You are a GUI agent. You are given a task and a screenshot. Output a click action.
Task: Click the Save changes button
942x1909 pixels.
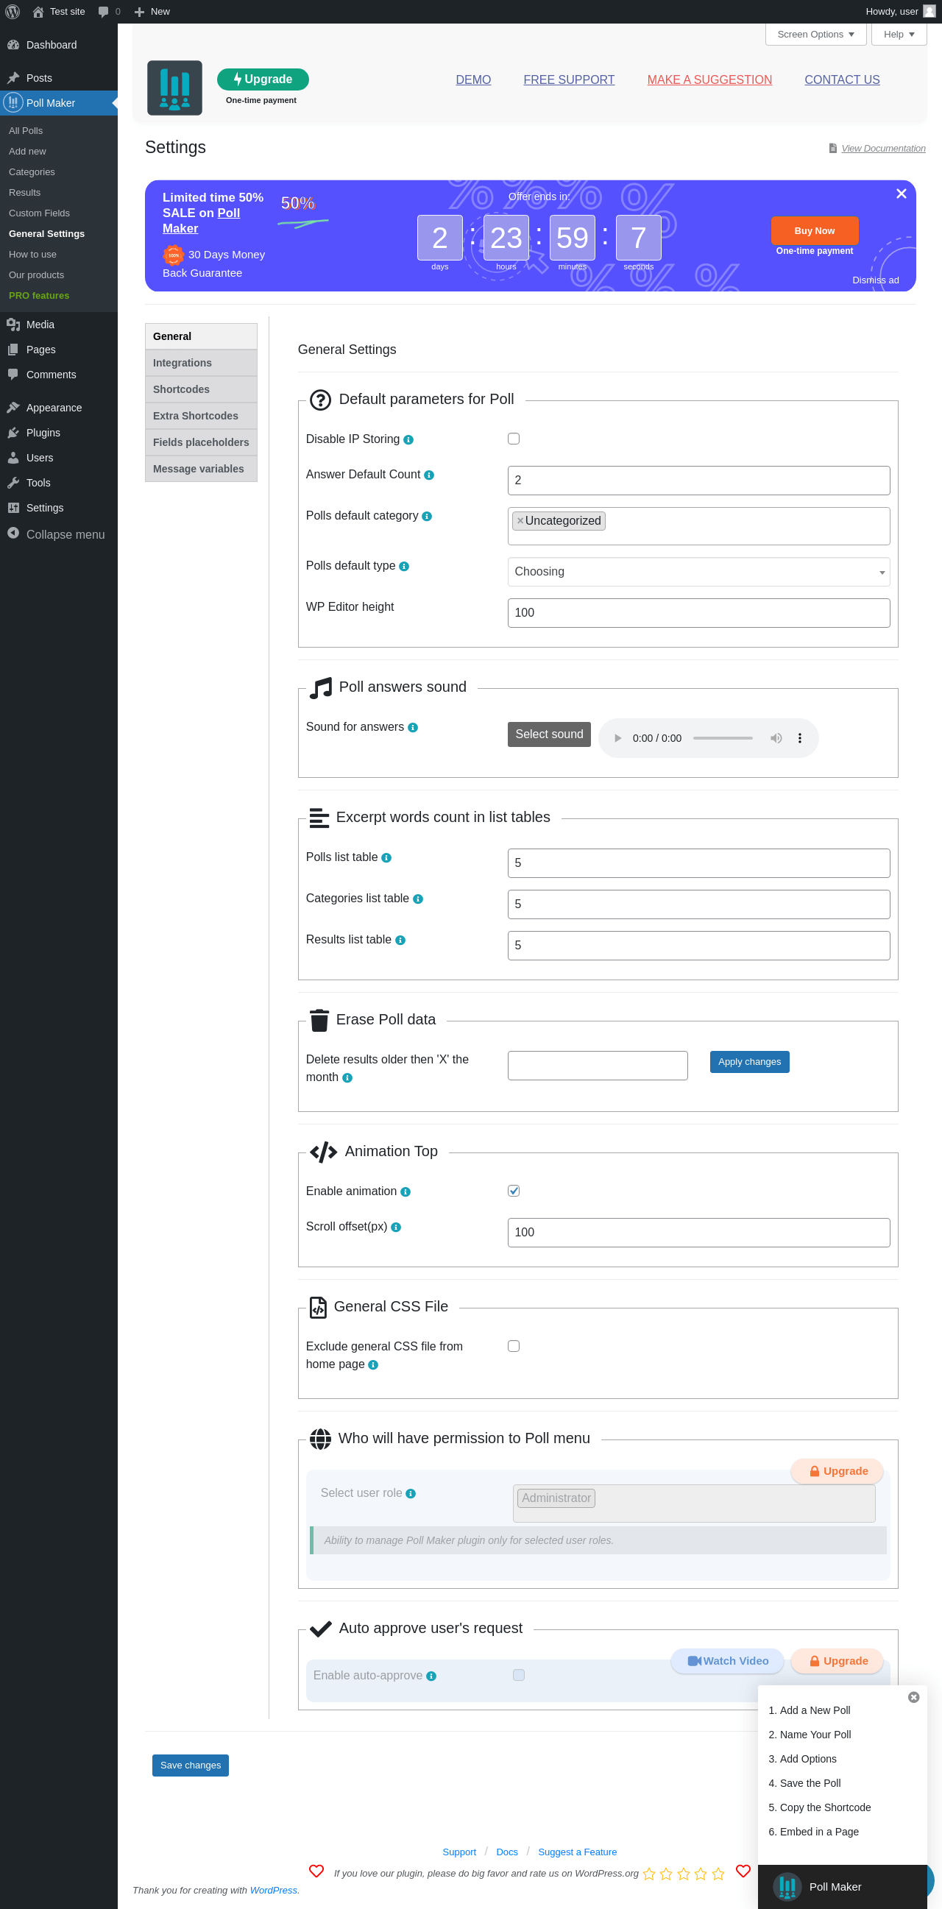[191, 1765]
